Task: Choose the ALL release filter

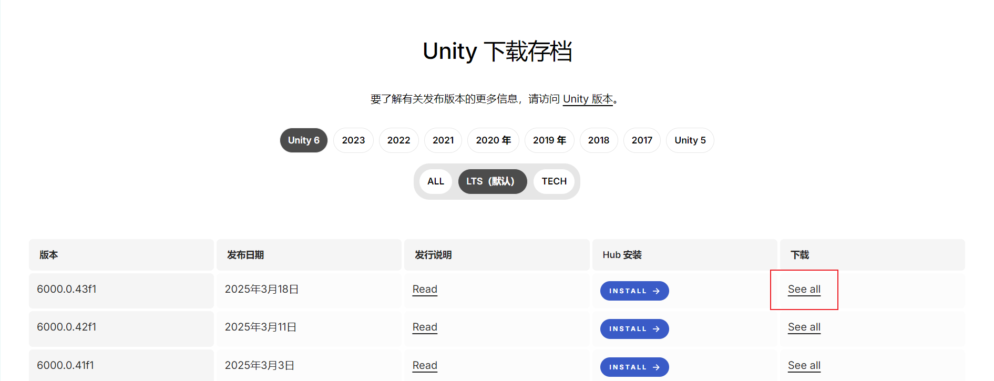Action: pyautogui.click(x=436, y=181)
